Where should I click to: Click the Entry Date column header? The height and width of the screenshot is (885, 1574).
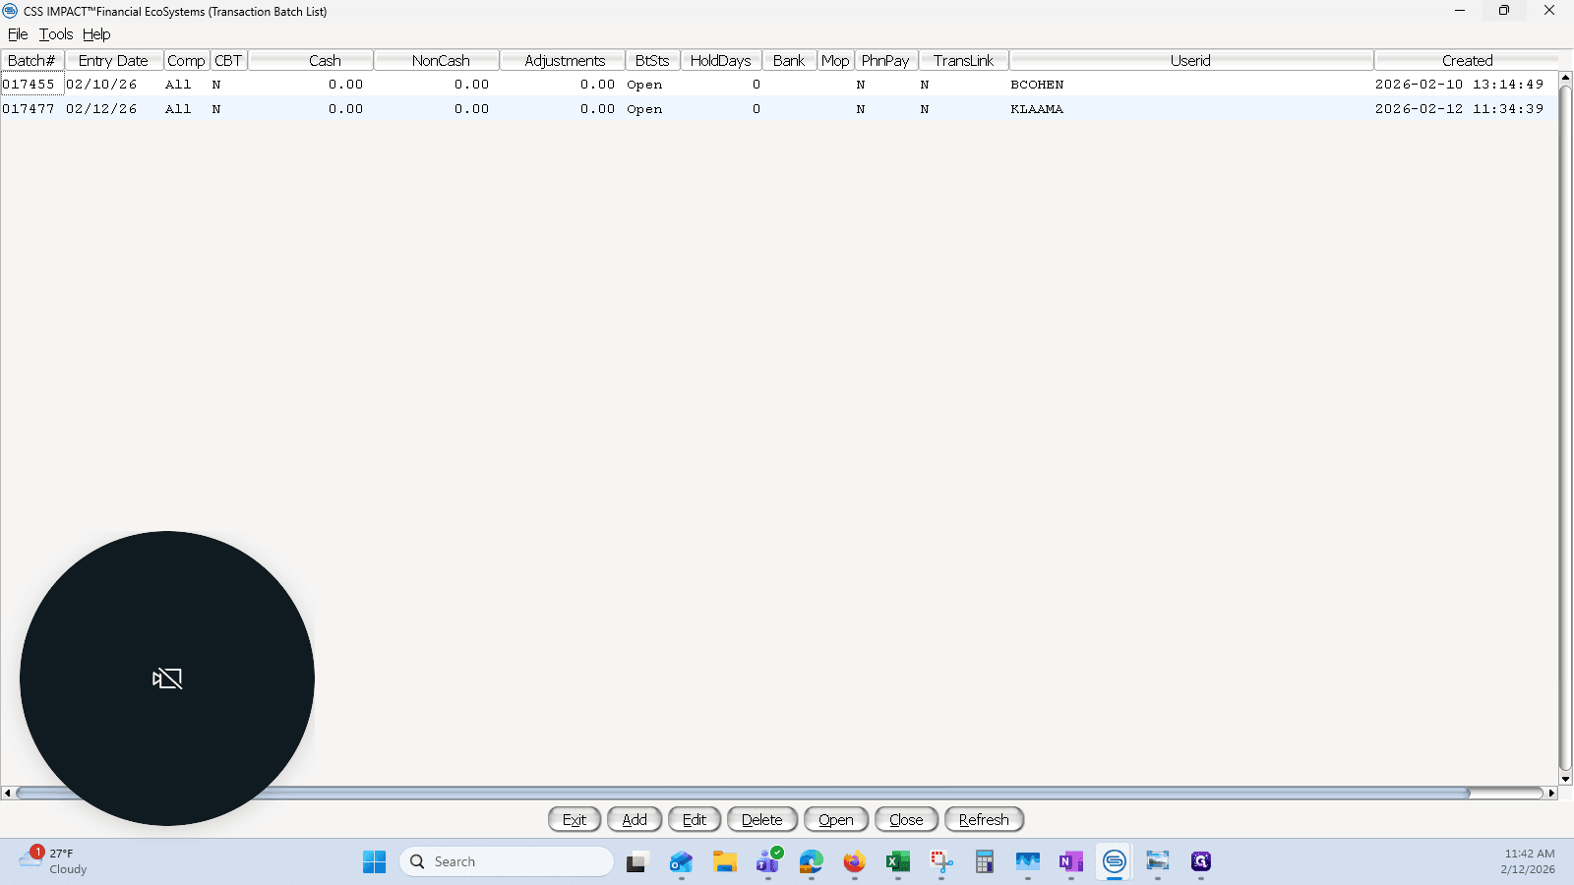click(x=113, y=60)
